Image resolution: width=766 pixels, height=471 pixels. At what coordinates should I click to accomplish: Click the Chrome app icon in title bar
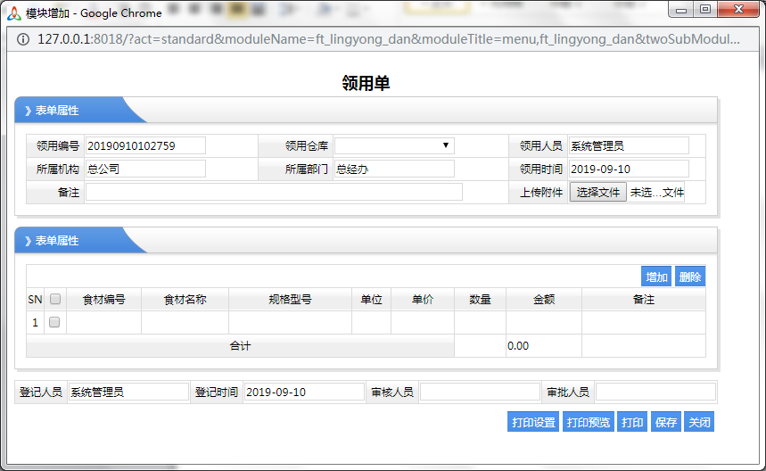pyautogui.click(x=14, y=12)
